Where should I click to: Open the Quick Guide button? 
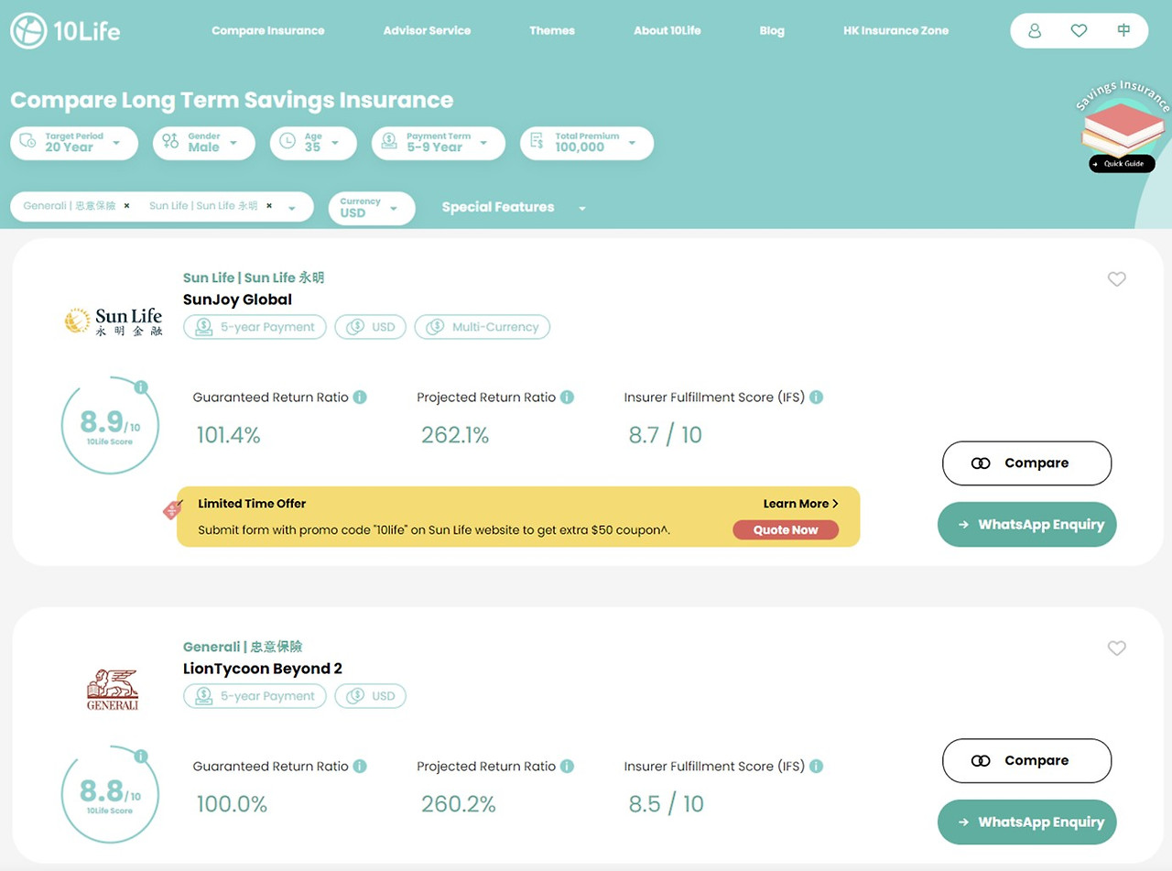pos(1122,164)
